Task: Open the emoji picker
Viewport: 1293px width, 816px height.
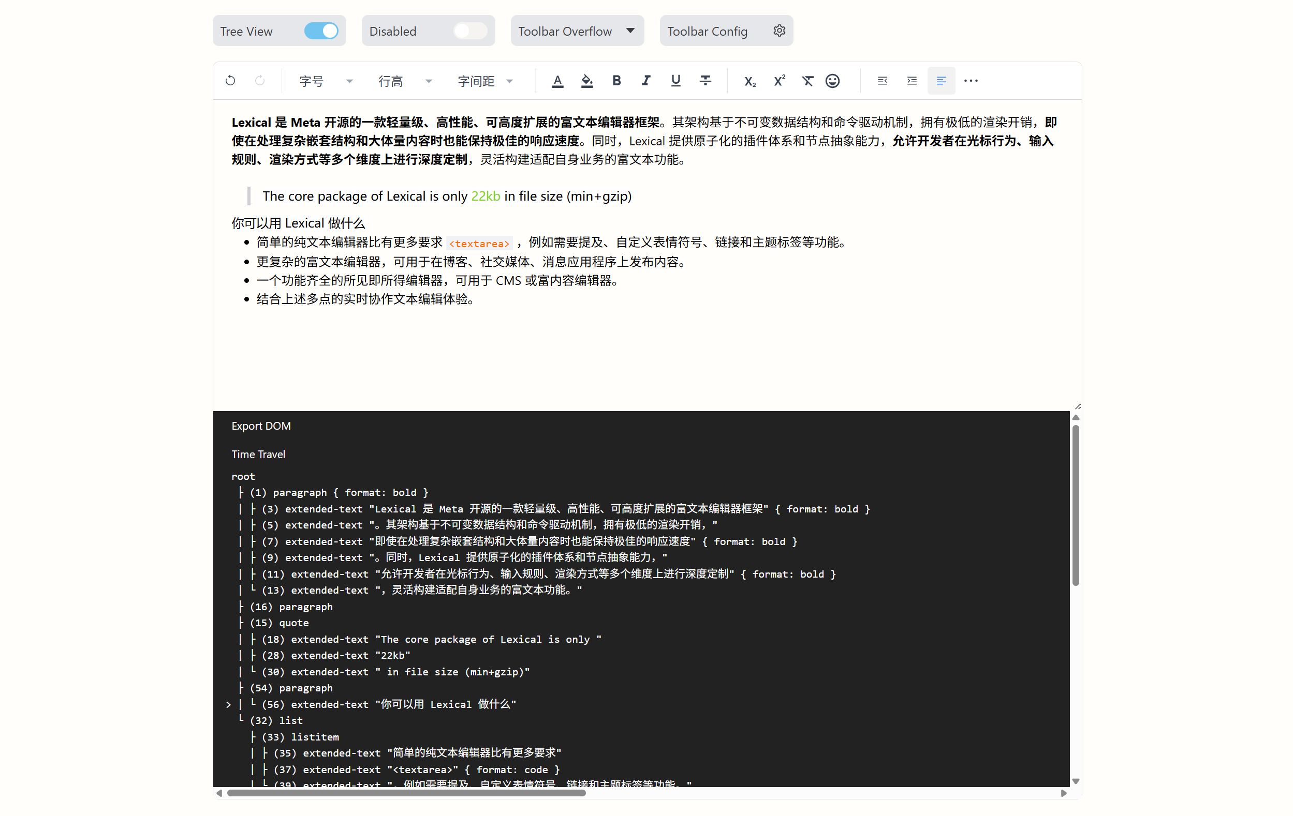Action: tap(832, 81)
